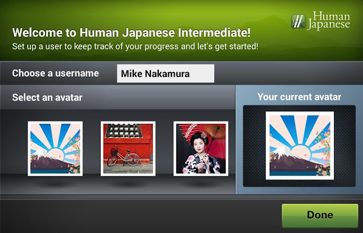
Task: Place cursor on the word Nakamura
Action: [167, 74]
